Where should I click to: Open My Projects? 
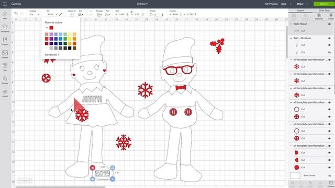pos(271,4)
